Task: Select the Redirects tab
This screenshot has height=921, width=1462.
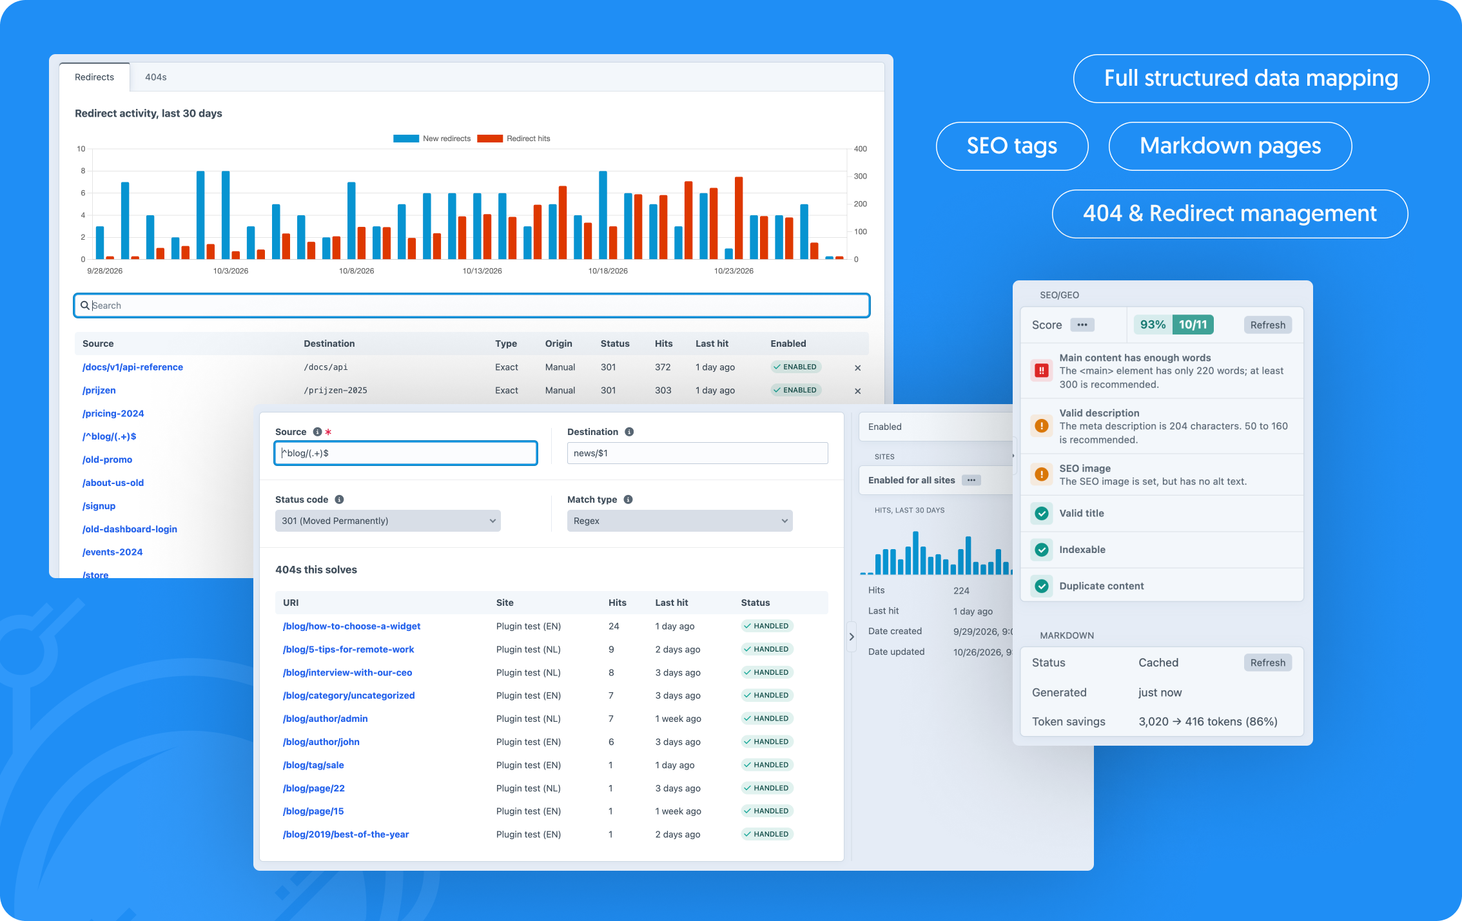Action: [94, 77]
